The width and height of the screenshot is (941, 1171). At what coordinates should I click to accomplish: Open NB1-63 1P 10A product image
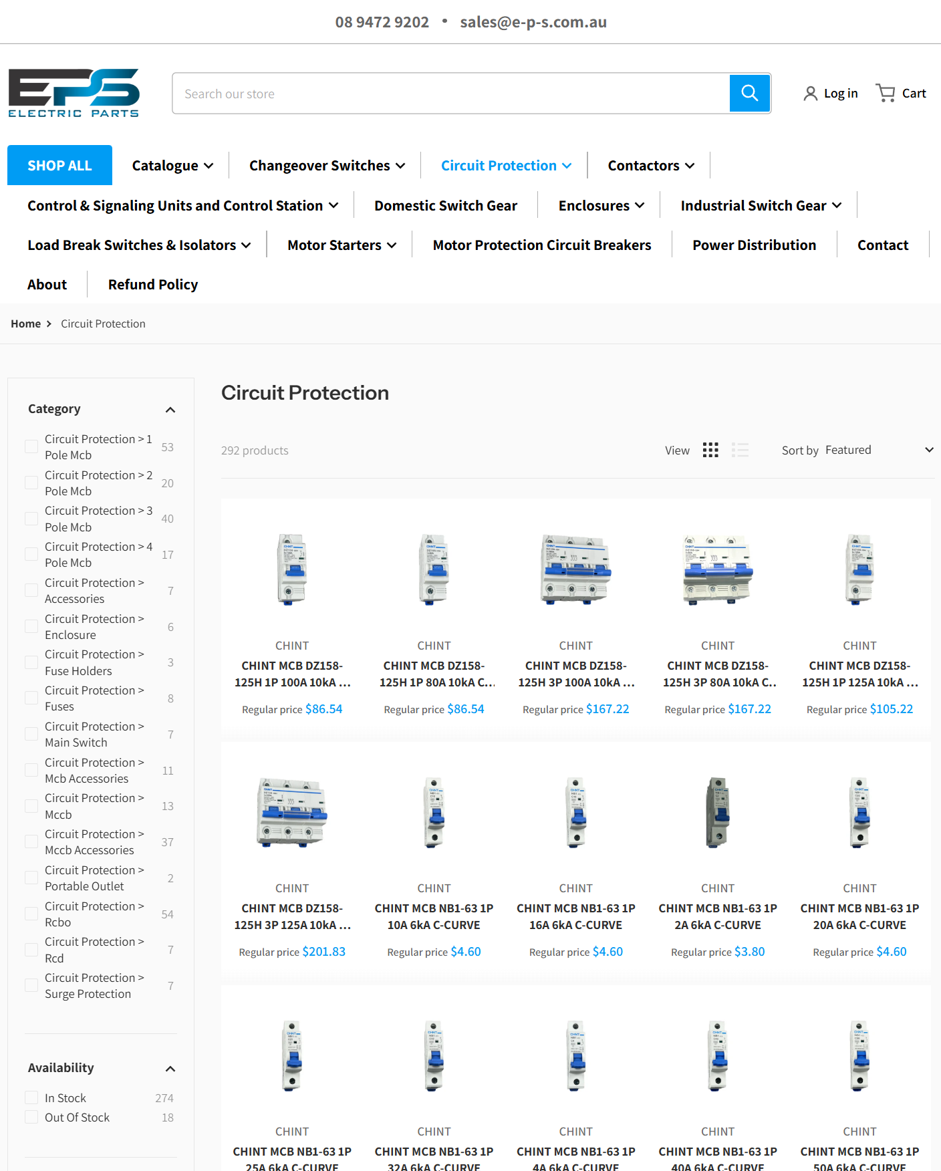(x=434, y=813)
